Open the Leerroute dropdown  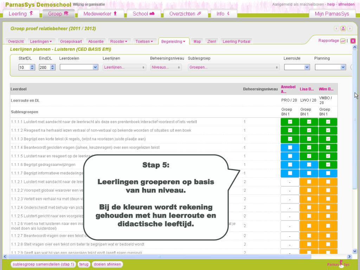pyautogui.click(x=297, y=67)
